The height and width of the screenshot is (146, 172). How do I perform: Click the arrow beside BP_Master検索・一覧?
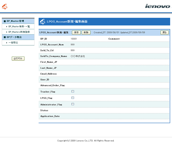(7, 26)
